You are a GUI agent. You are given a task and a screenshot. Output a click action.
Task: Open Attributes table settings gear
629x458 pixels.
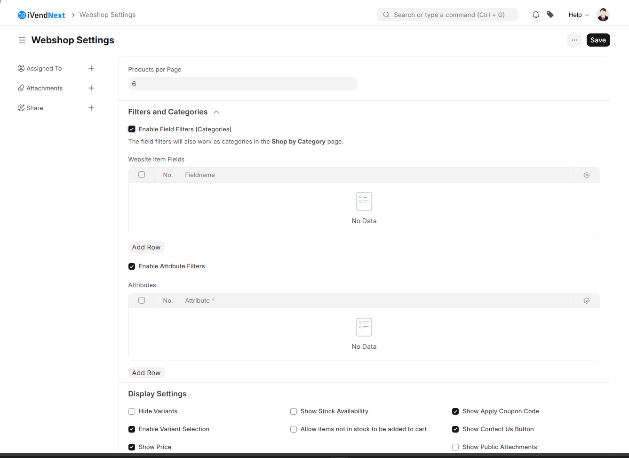pyautogui.click(x=587, y=301)
